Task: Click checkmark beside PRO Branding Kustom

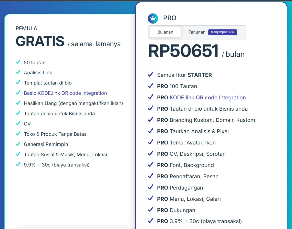Action: tap(151, 120)
